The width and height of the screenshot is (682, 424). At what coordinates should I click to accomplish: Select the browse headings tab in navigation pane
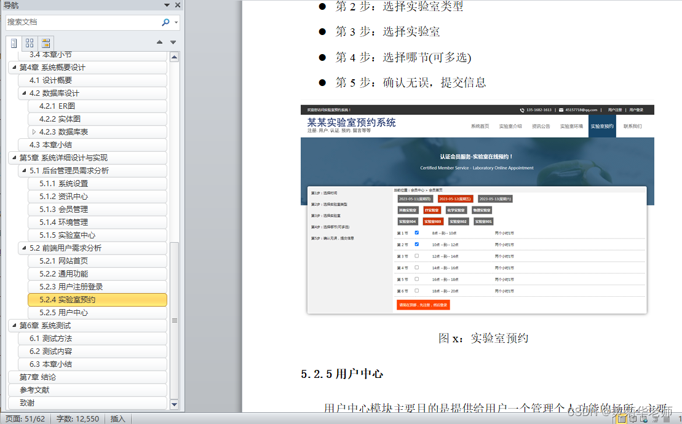click(x=14, y=43)
